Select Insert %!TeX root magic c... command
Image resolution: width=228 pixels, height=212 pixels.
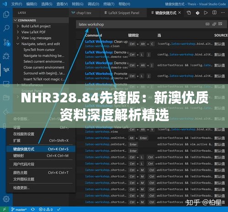click(x=44, y=79)
